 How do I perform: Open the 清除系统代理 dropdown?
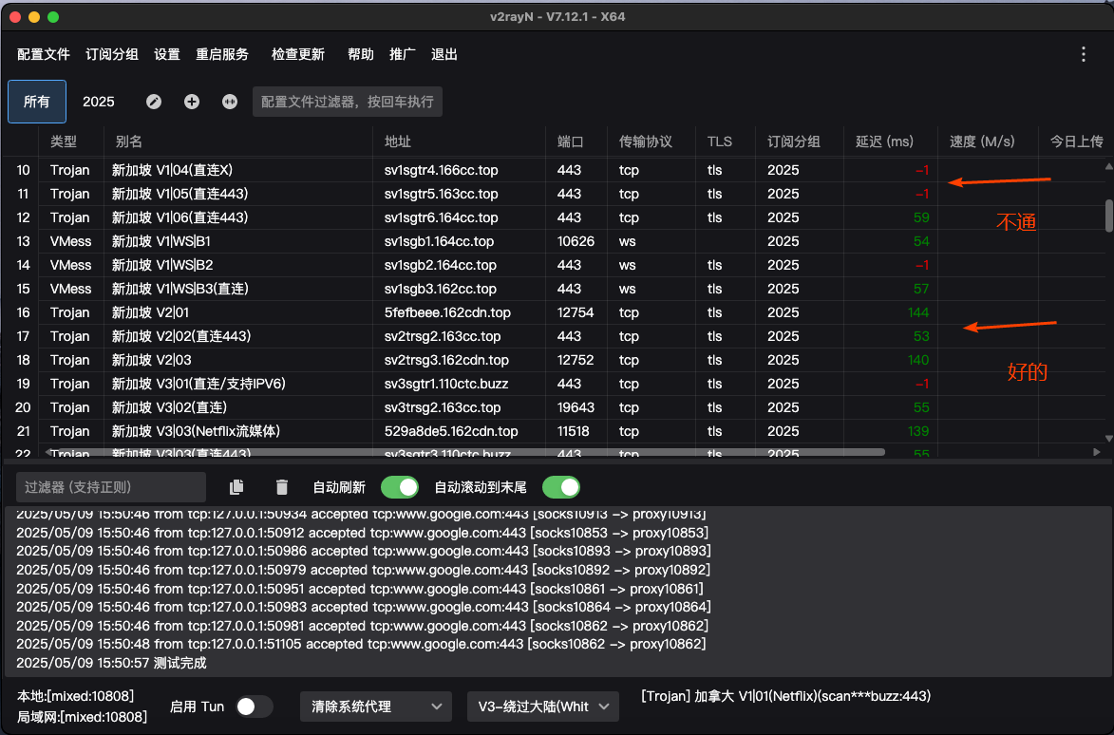point(376,707)
